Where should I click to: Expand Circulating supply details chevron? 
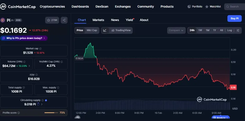(x=42, y=104)
